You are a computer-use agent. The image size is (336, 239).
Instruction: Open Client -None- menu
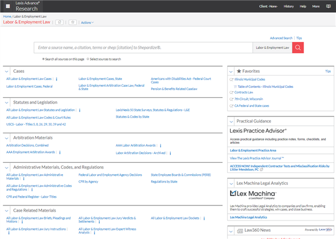(268, 6)
